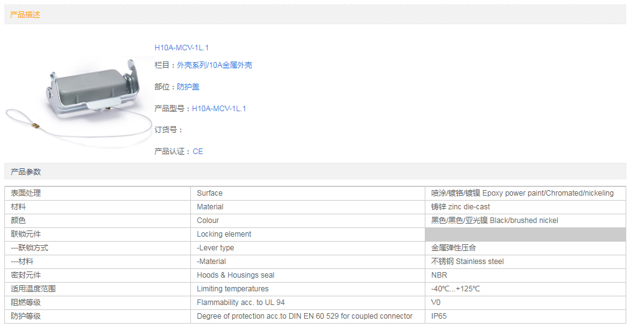The image size is (630, 328).
Task: Select the 表面处理 table cell
Action: click(x=26, y=193)
